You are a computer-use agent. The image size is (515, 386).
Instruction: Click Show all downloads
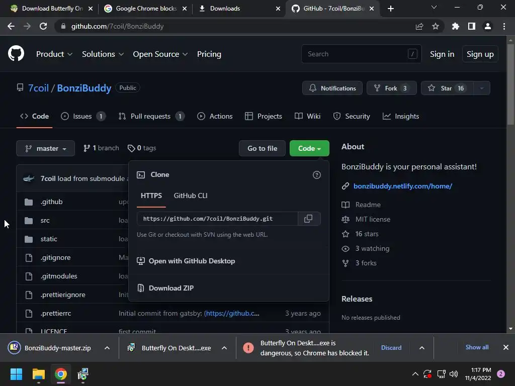click(477, 347)
